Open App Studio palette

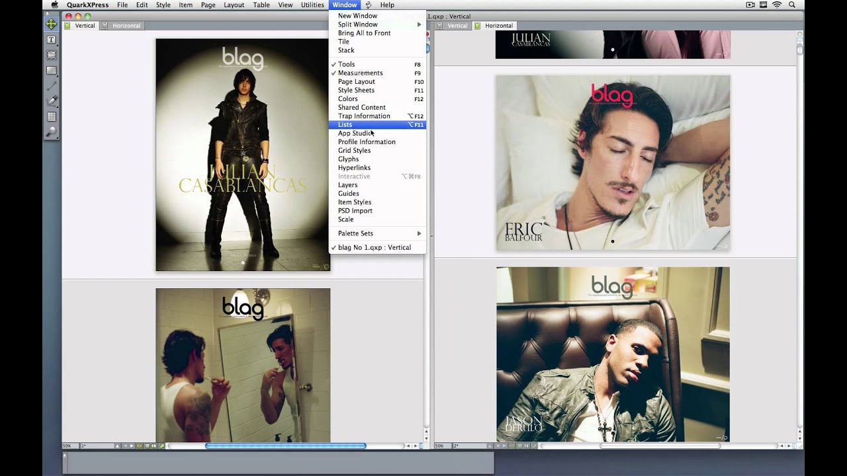click(377, 134)
